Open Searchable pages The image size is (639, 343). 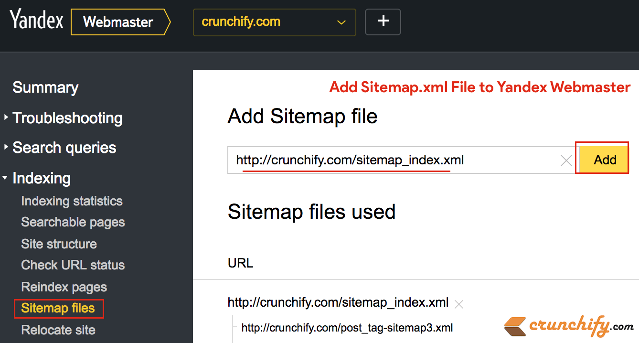tap(73, 222)
